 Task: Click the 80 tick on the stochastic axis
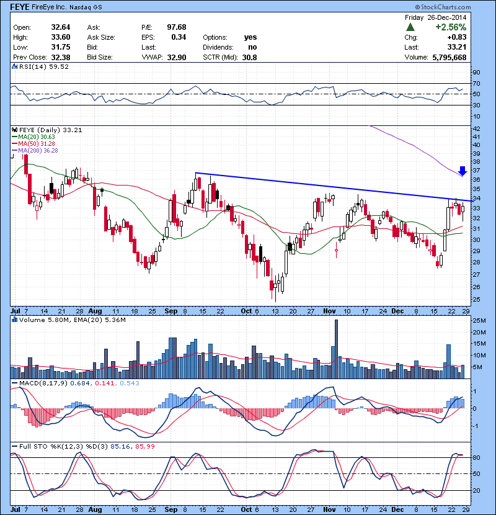coord(476,457)
